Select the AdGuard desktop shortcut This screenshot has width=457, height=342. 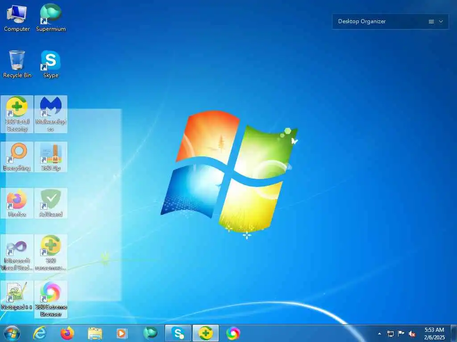(51, 203)
